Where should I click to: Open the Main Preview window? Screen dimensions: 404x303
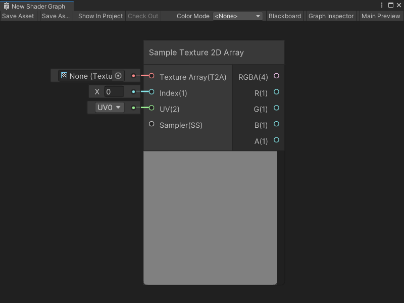(381, 16)
